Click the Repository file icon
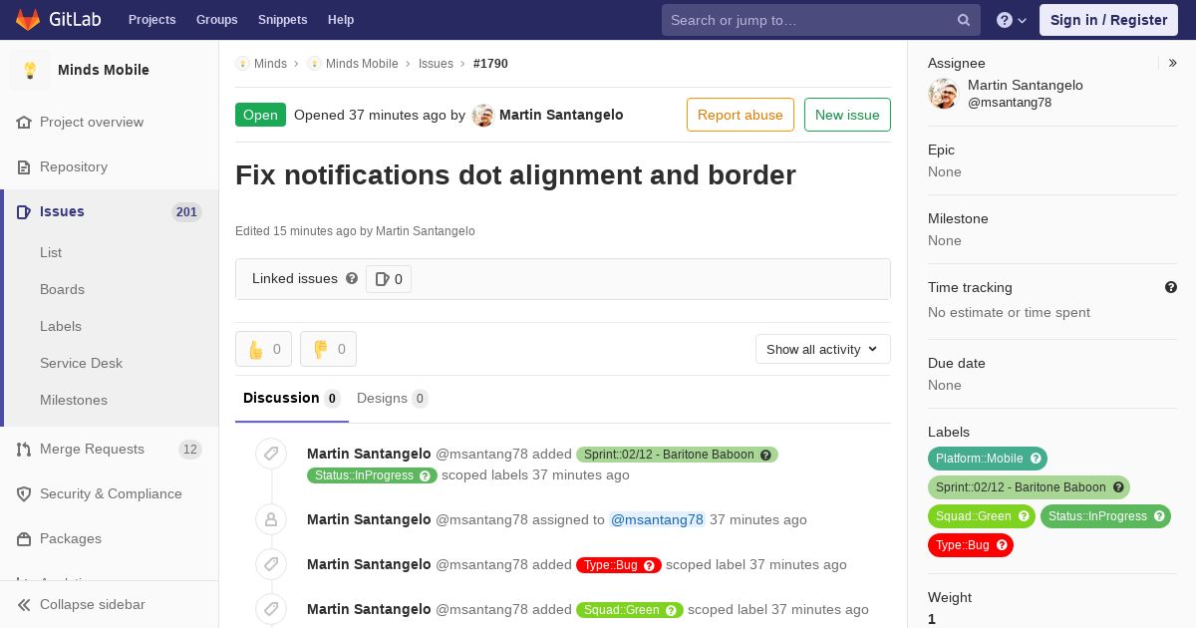This screenshot has width=1196, height=628. 24,166
